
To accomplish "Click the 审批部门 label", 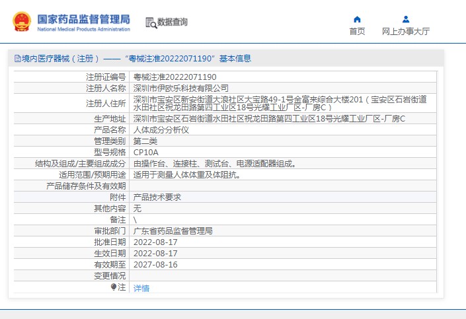I will coord(110,231).
